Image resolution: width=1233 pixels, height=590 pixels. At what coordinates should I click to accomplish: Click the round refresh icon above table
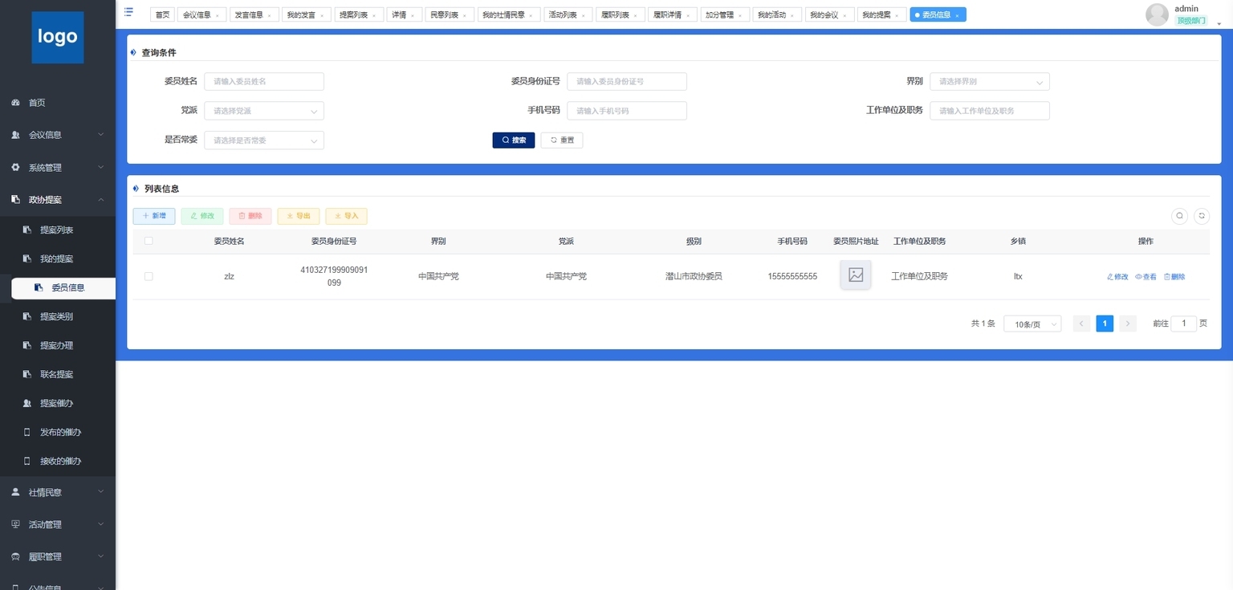[1202, 215]
